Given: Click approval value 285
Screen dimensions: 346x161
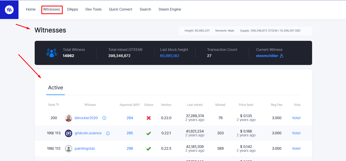Looking at the screenshot, I should (x=130, y=133).
